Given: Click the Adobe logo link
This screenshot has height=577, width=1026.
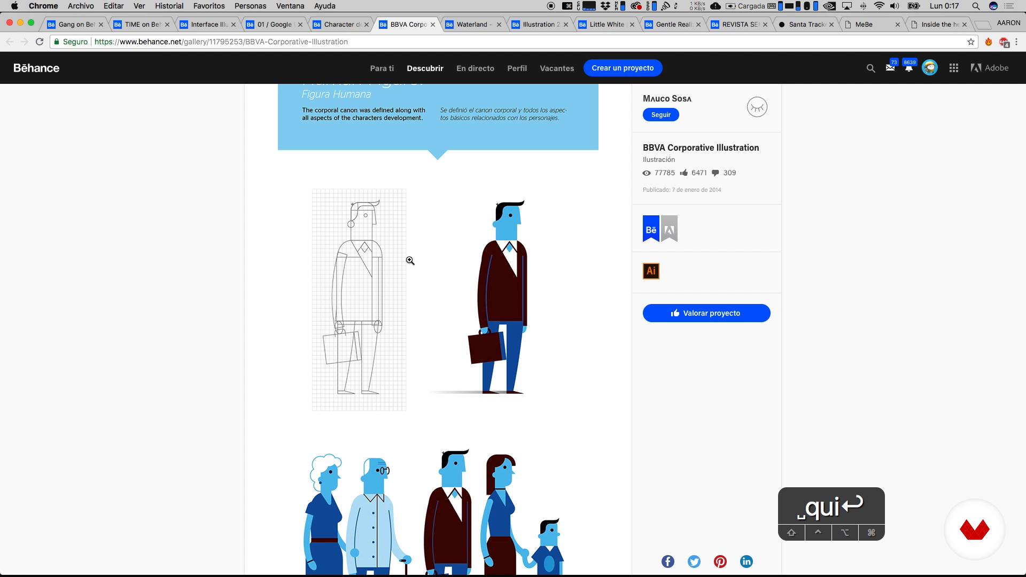Looking at the screenshot, I should (990, 68).
